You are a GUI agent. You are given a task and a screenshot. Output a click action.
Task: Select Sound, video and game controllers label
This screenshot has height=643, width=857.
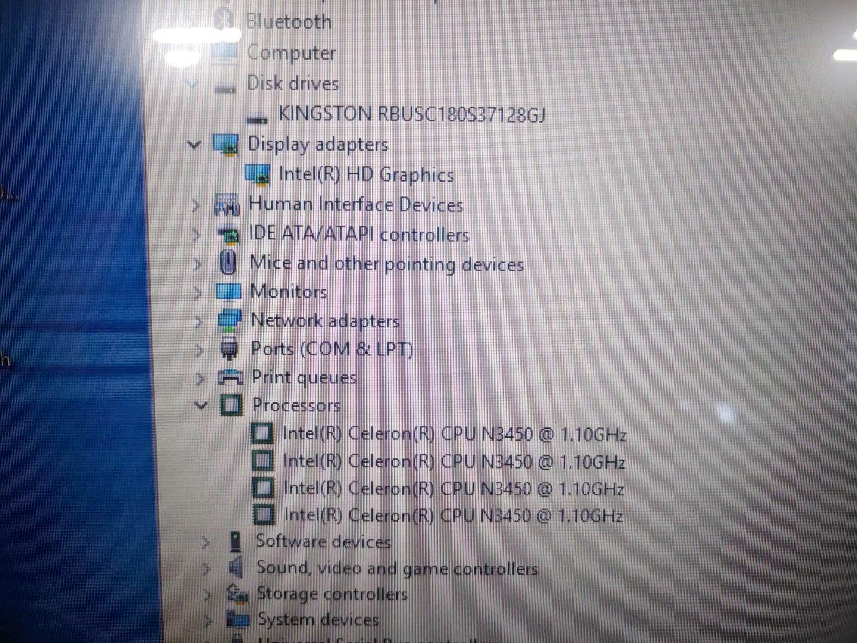pos(397,569)
